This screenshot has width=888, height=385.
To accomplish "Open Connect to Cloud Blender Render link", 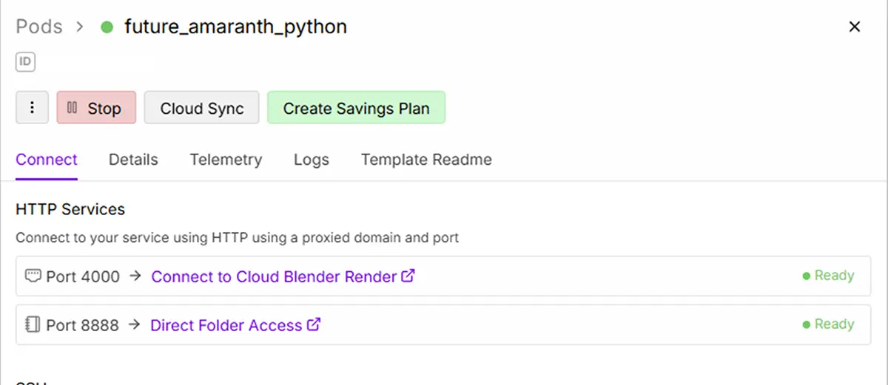I will [274, 276].
